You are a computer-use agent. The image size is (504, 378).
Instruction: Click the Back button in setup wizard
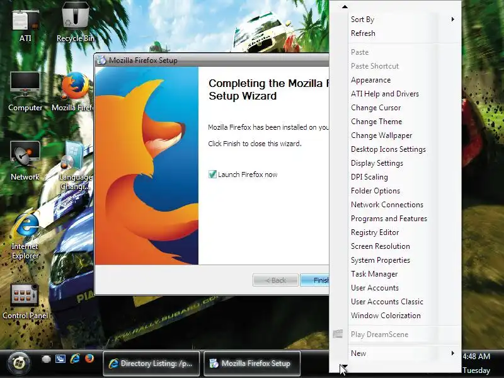tap(275, 280)
